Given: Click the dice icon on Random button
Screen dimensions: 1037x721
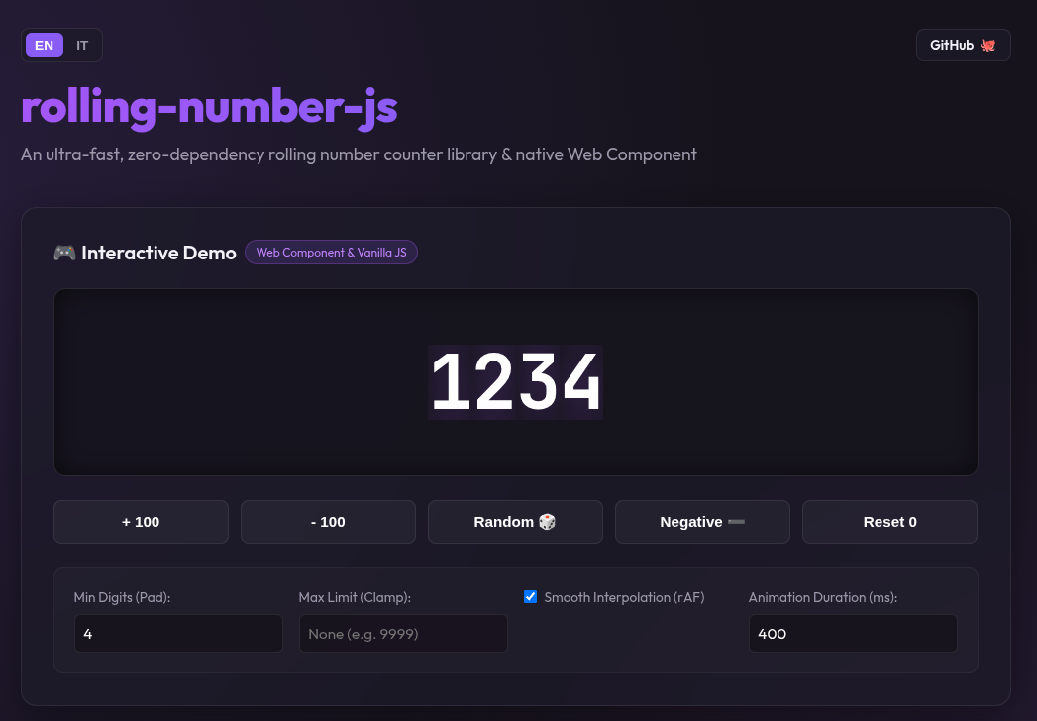Looking at the screenshot, I should 547,522.
